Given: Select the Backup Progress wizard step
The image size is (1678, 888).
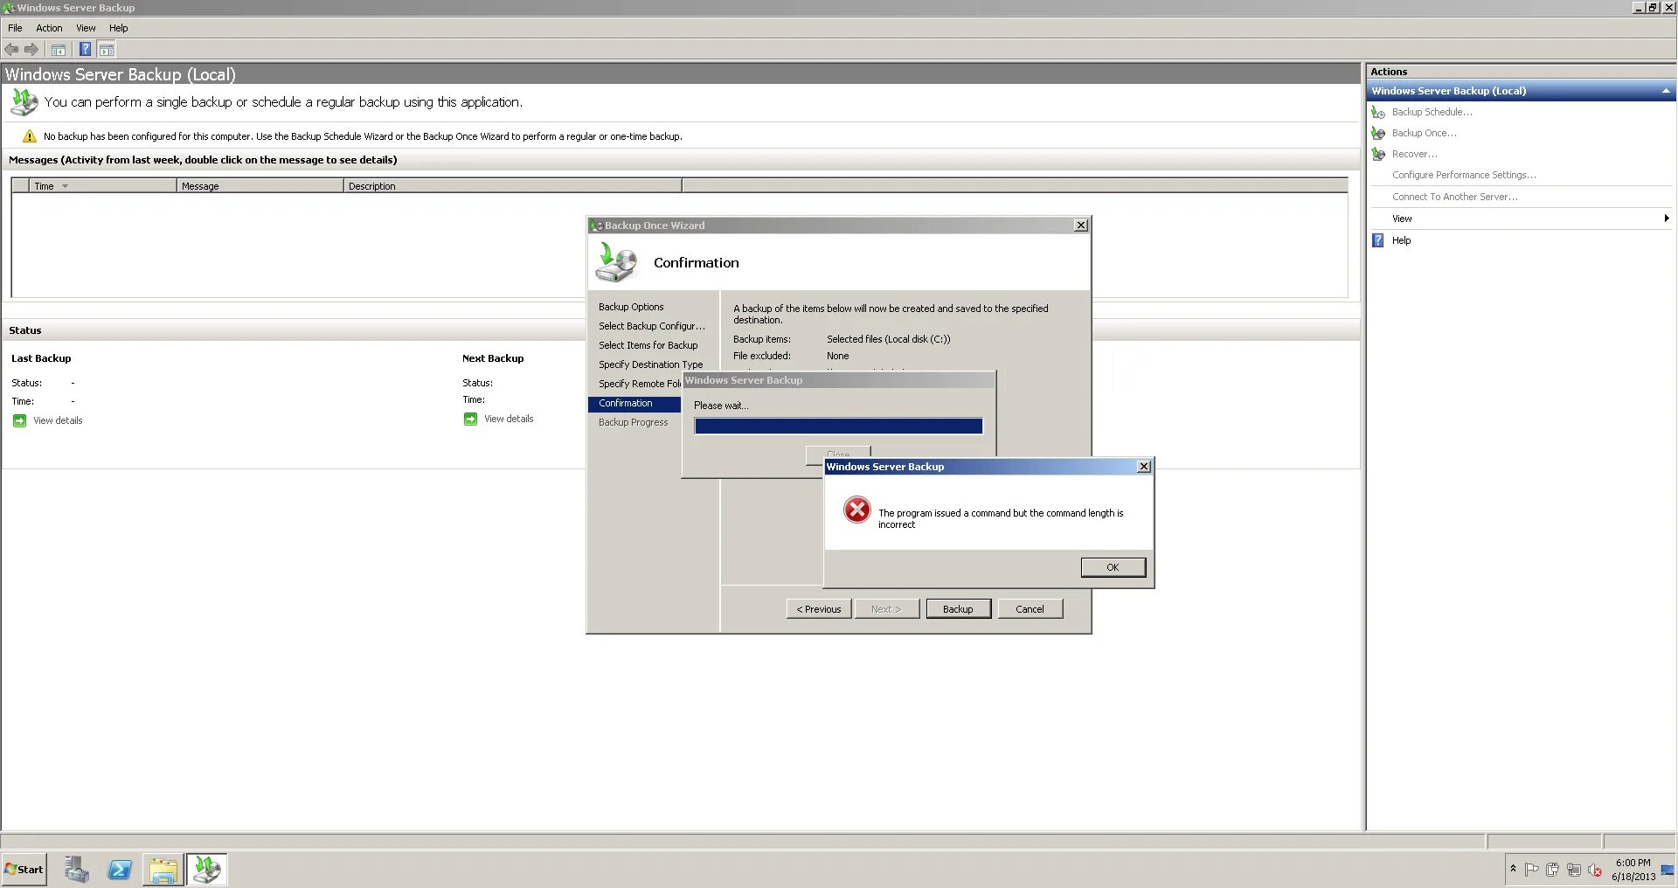Looking at the screenshot, I should tap(634, 422).
